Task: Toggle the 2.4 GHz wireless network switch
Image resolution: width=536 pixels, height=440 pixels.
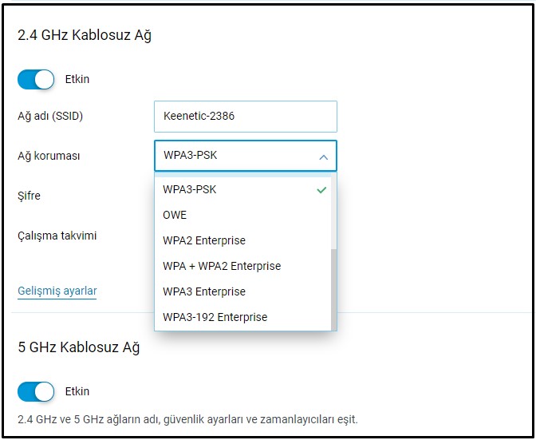Action: 36,80
